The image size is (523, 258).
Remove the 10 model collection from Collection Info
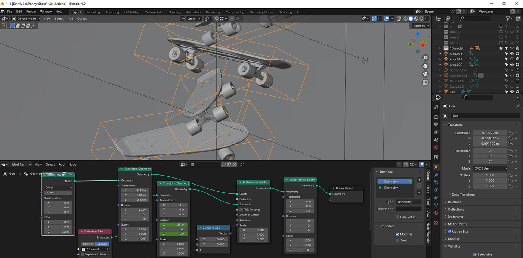[x=106, y=249]
